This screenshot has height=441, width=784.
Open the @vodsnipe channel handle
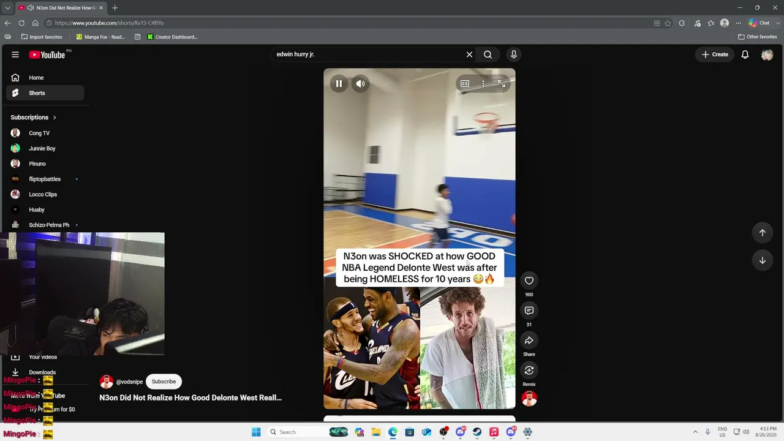click(129, 382)
